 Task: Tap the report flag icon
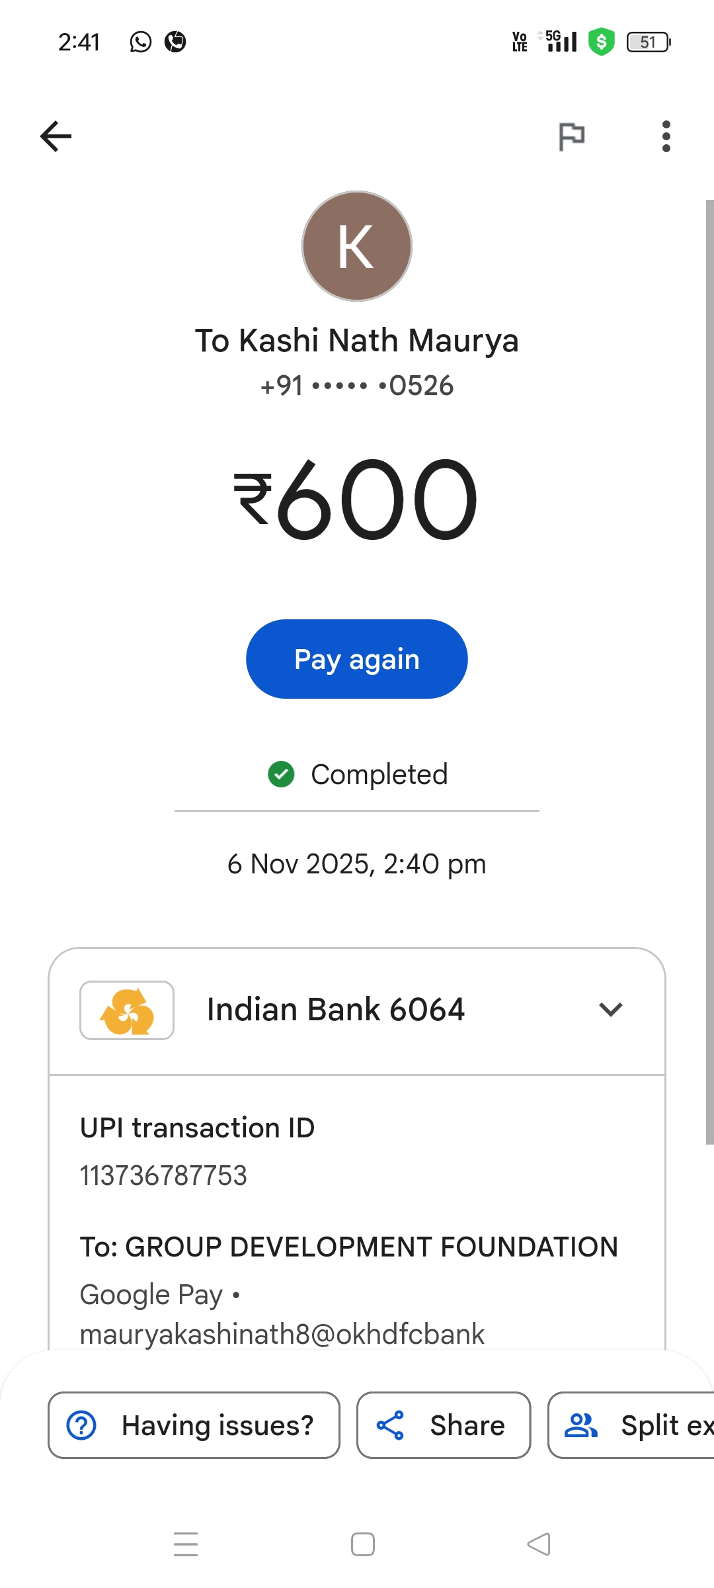pos(571,136)
